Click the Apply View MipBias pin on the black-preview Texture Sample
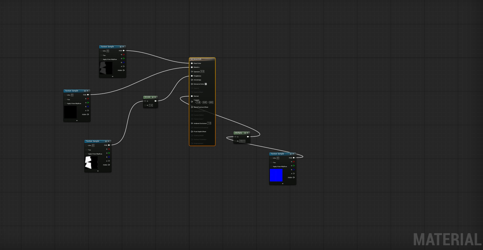Screen dimensions: 483x250 pos(65,103)
